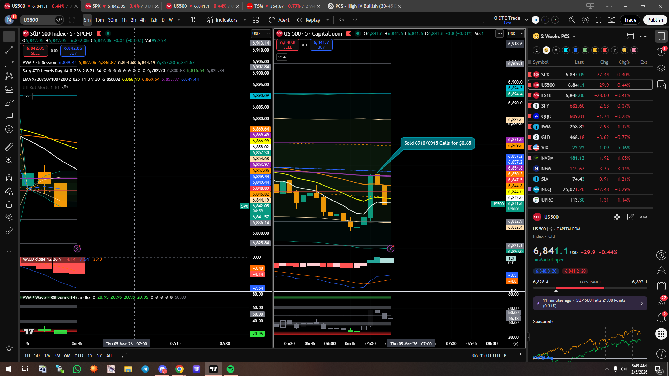Toggle Hide All Drawings eye icon
The width and height of the screenshot is (669, 376).
pos(9,218)
